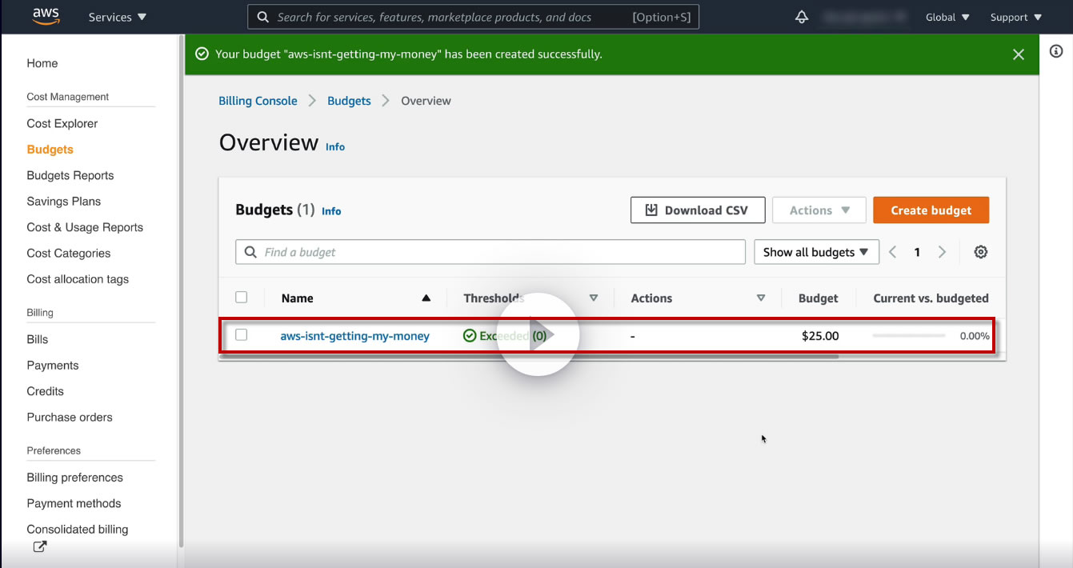Toggle the select-all budgets checkbox
The height and width of the screenshot is (568, 1073).
242,298
